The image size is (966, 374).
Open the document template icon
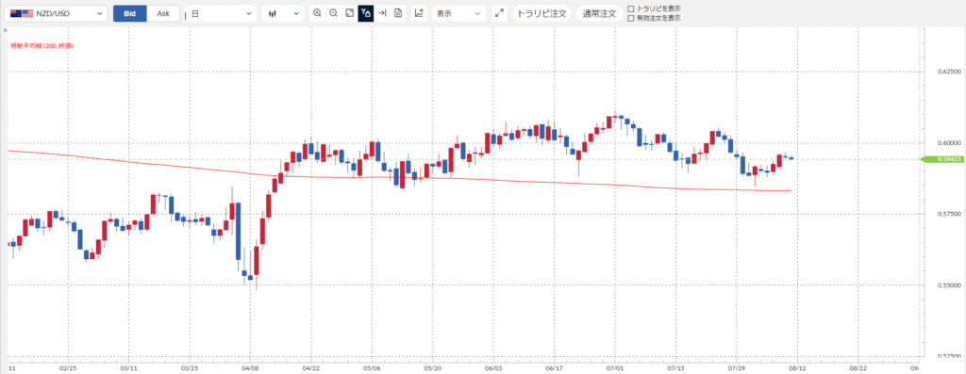[x=398, y=13]
